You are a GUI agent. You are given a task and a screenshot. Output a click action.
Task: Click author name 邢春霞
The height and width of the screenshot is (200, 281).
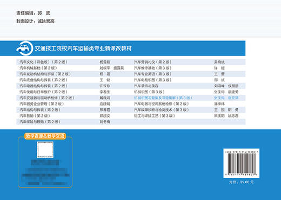click(x=105, y=110)
